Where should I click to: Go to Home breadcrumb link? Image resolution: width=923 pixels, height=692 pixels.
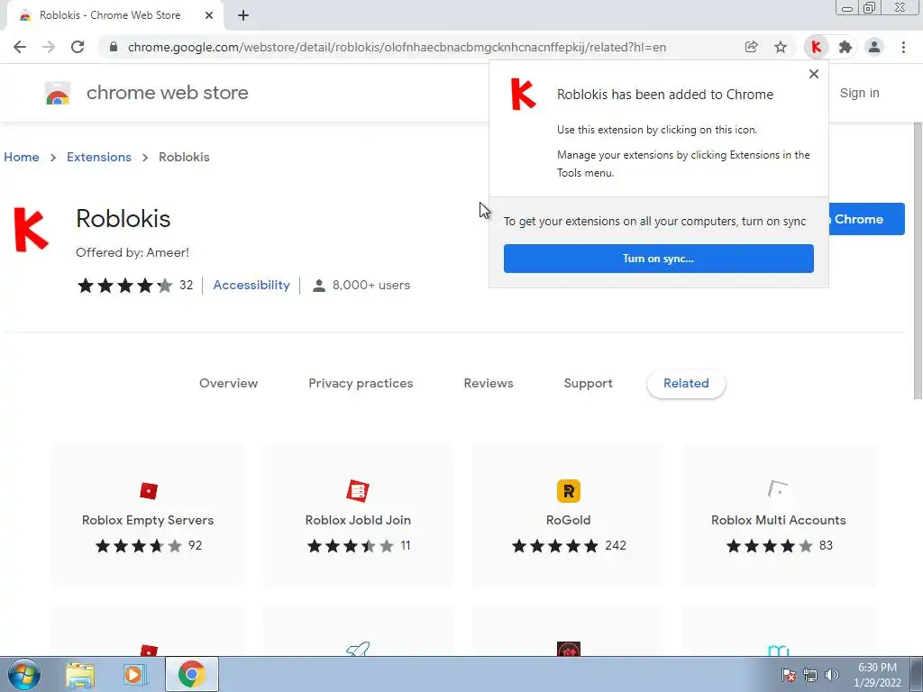coord(22,157)
